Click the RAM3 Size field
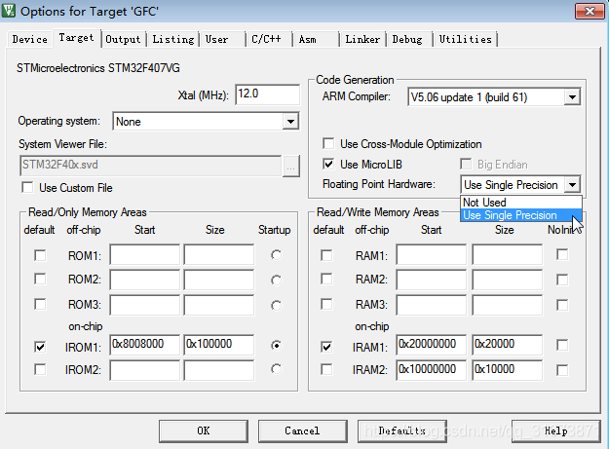This screenshot has height=449, width=609. click(x=508, y=305)
